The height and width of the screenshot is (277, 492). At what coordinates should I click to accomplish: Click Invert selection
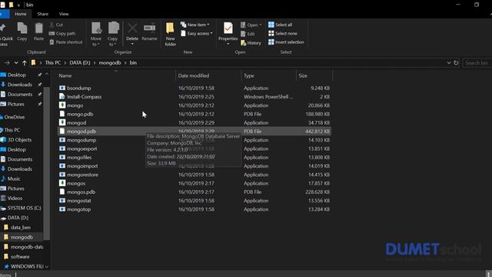(x=286, y=42)
